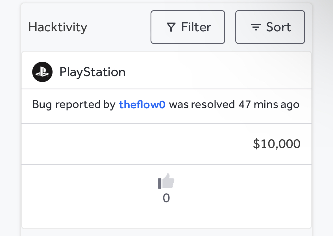Click the Hacktivity heading
The height and width of the screenshot is (236, 333).
58,27
